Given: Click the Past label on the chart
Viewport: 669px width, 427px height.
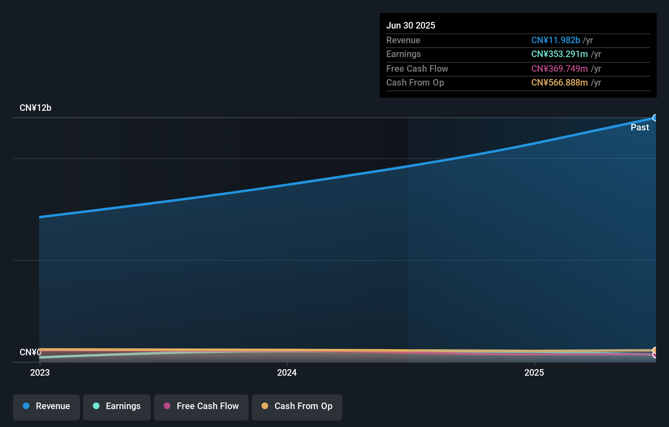Looking at the screenshot, I should click(x=640, y=127).
